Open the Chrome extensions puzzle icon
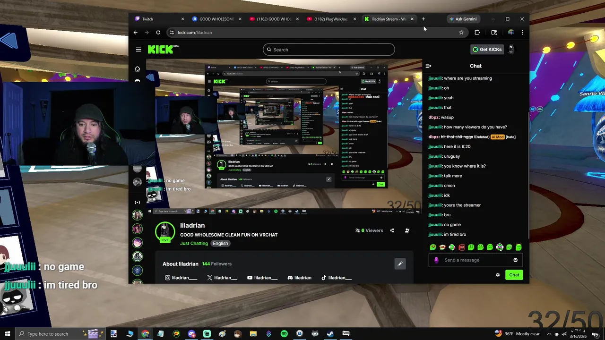The image size is (605, 340). coord(477,33)
